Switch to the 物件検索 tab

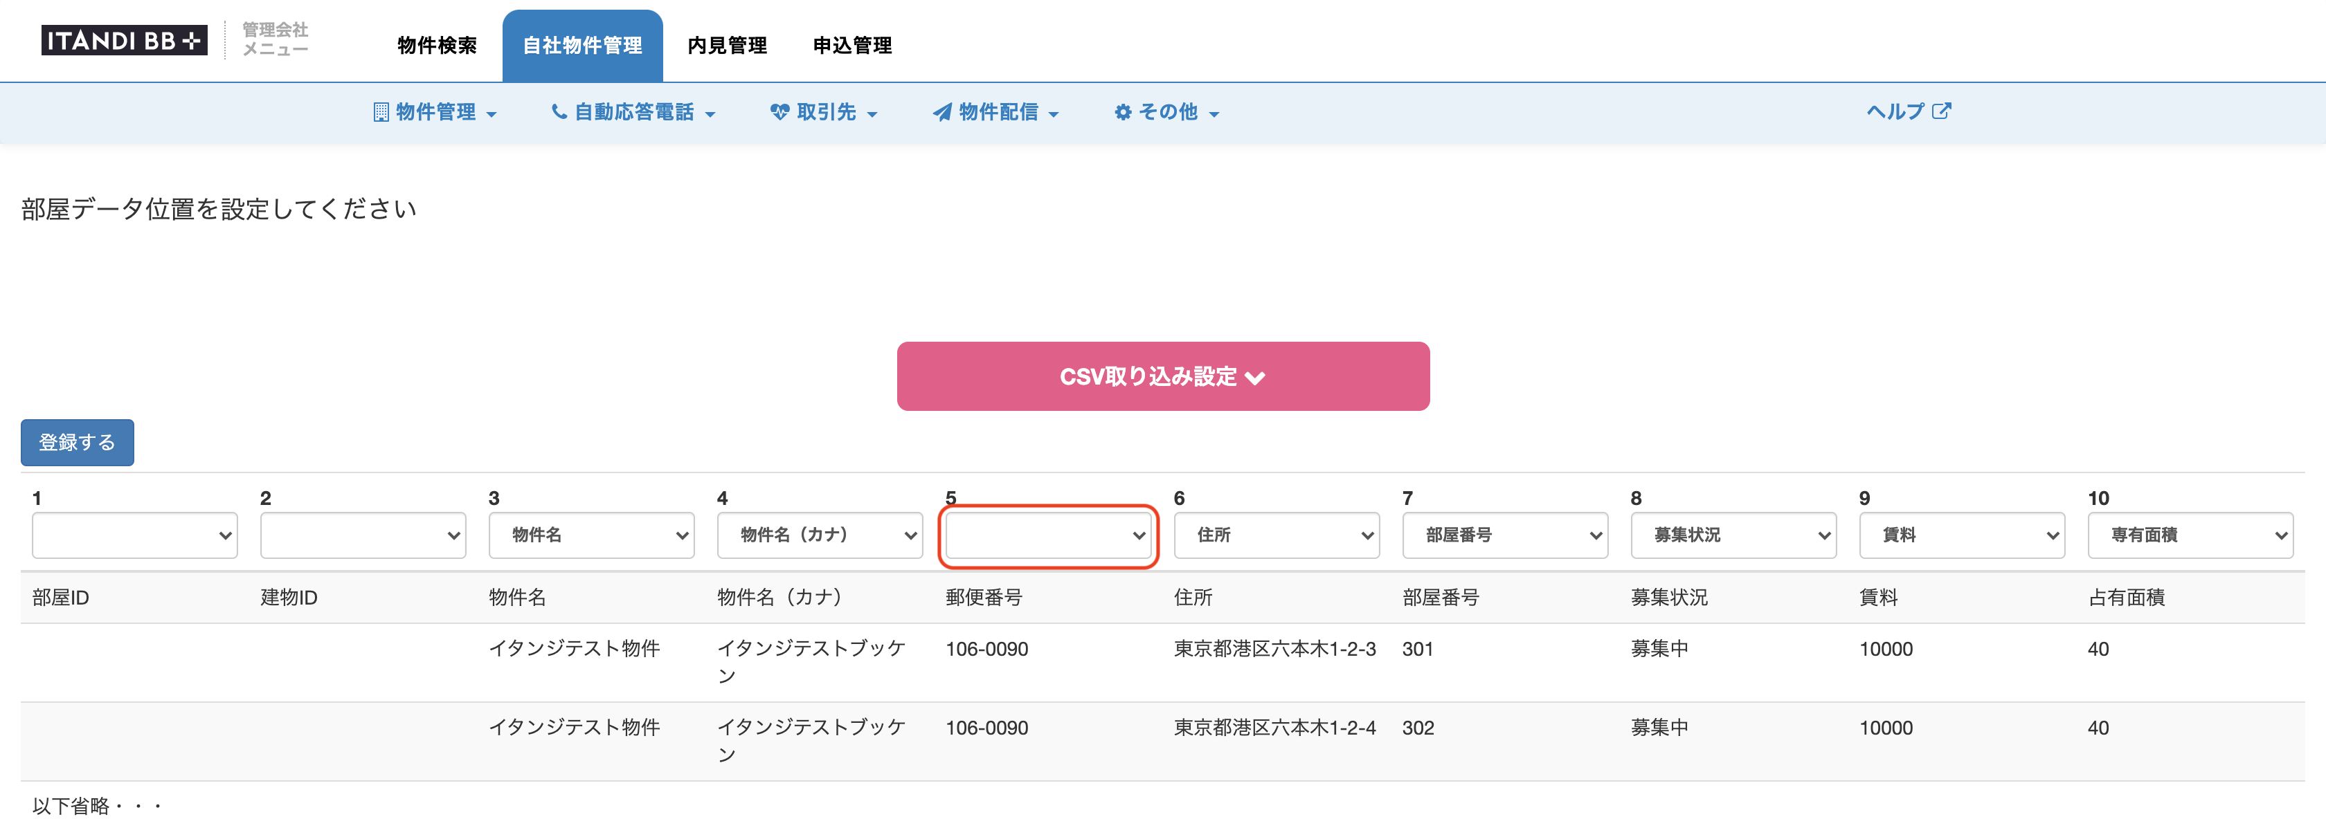tap(437, 45)
